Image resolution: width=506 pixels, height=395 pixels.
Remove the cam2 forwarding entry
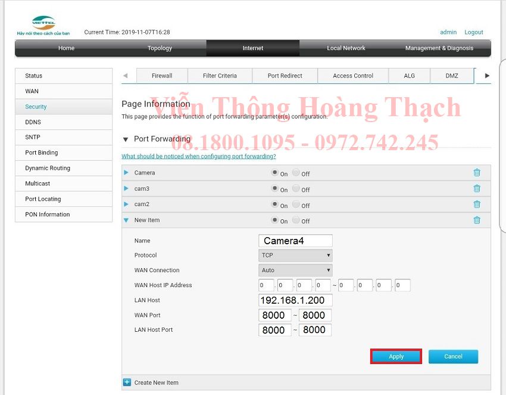477,204
